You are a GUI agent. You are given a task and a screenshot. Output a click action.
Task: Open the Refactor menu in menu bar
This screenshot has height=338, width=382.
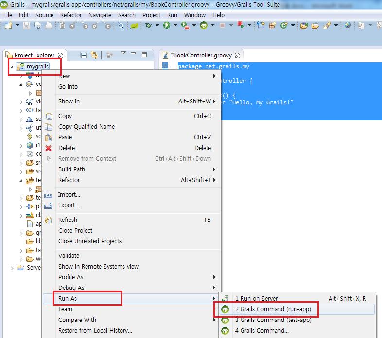pos(71,15)
